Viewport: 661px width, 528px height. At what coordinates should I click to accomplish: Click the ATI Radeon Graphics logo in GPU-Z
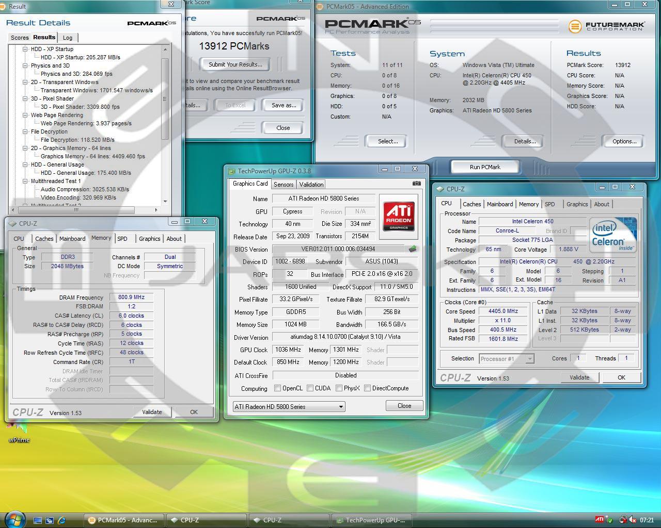coord(399,216)
